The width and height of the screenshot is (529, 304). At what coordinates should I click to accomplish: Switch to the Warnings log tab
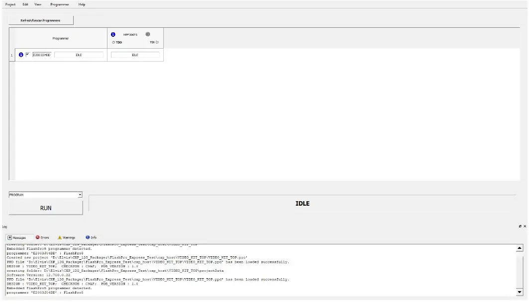(x=67, y=237)
